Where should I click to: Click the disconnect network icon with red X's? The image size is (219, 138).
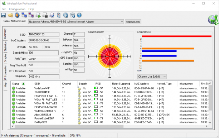31,15
